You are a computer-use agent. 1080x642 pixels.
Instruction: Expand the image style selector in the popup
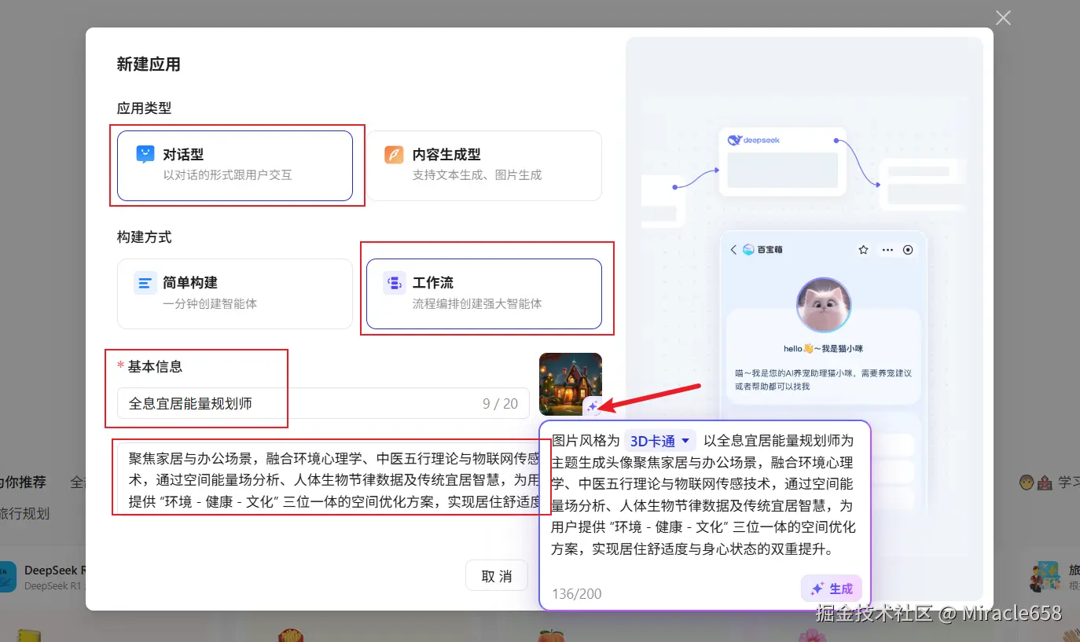tap(660, 440)
